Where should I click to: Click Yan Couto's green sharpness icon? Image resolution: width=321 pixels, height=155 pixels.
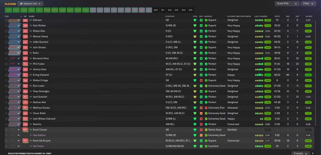[201, 146]
